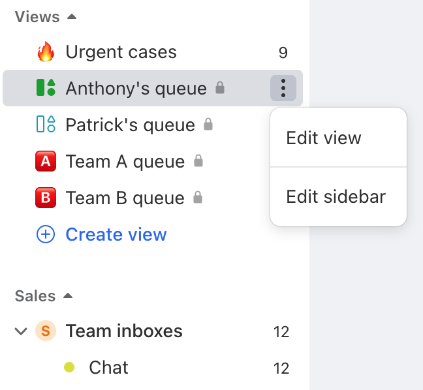
Task: Click the fire icon for Urgent cases
Action: pos(46,52)
